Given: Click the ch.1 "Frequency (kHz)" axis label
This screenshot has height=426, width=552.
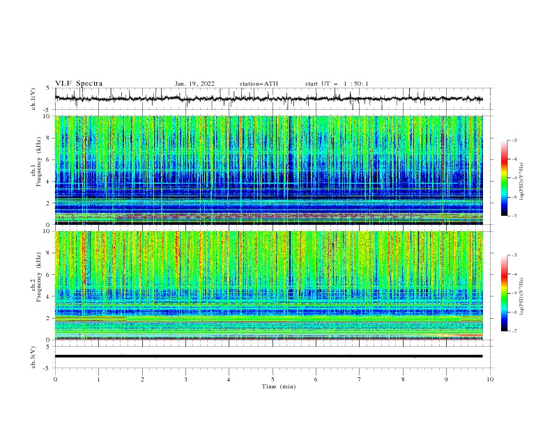Looking at the screenshot, I should (x=39, y=162).
